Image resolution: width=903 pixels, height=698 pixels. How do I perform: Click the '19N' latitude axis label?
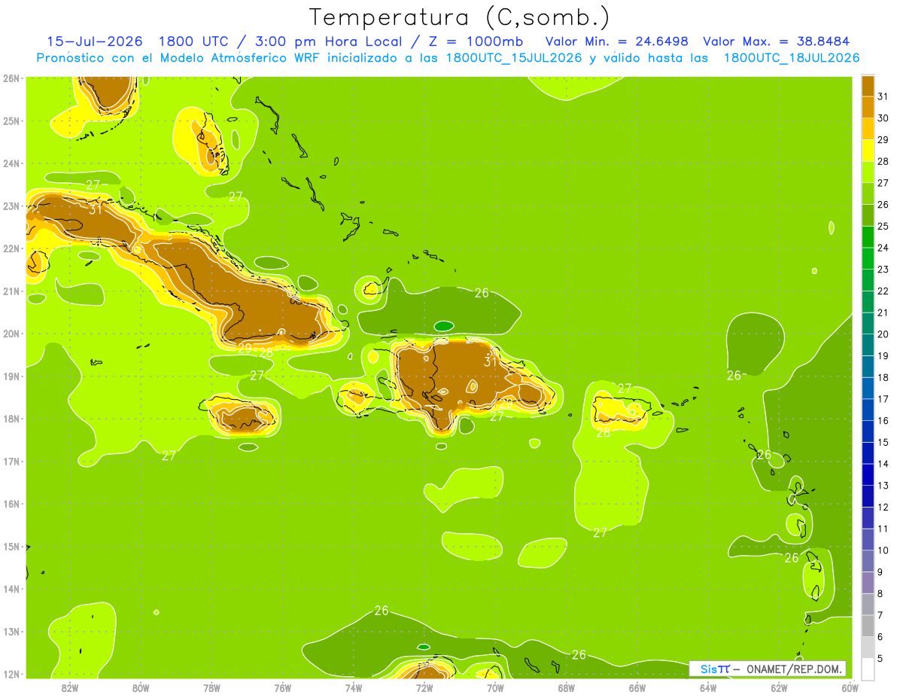11,376
